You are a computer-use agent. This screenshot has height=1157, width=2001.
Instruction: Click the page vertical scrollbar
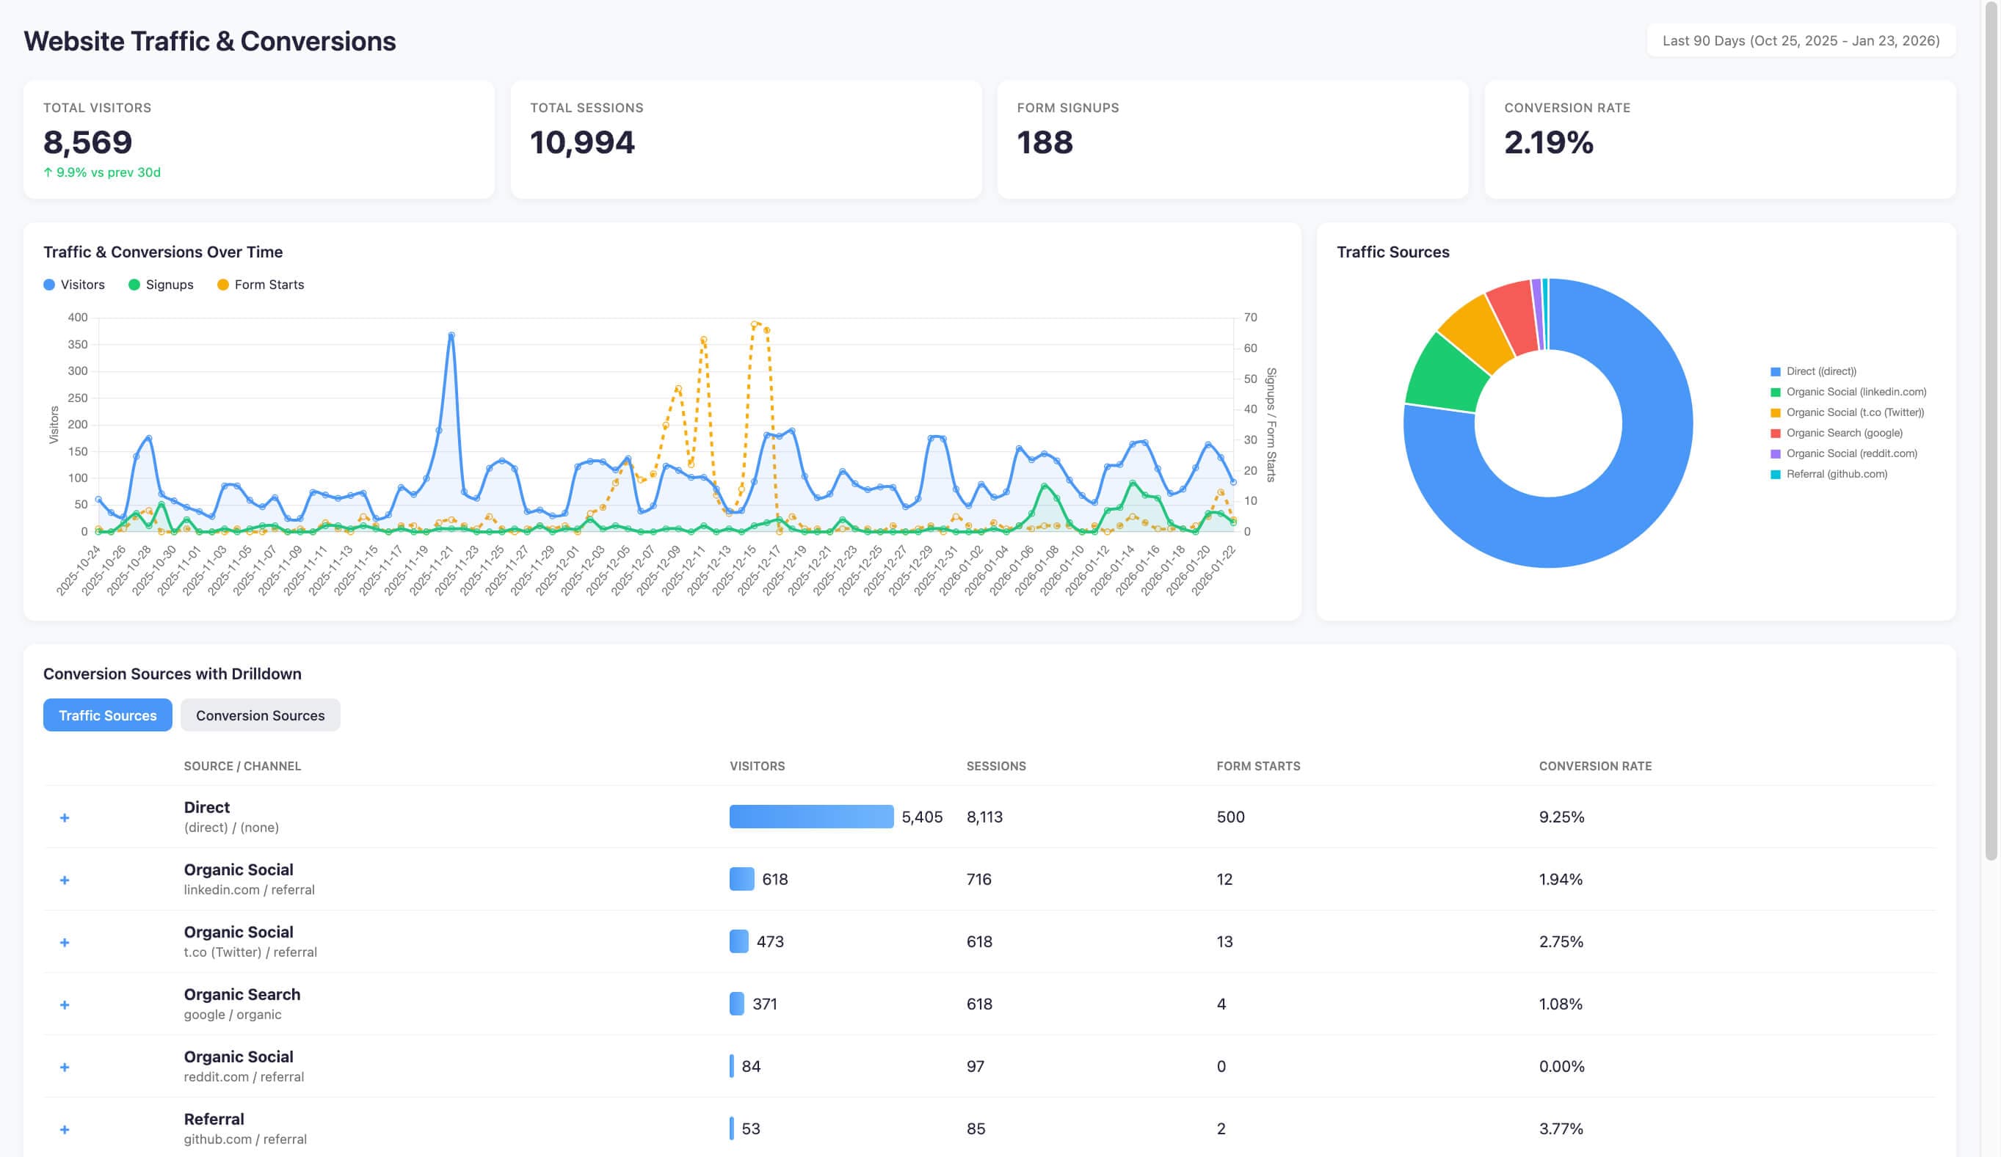tap(1990, 428)
